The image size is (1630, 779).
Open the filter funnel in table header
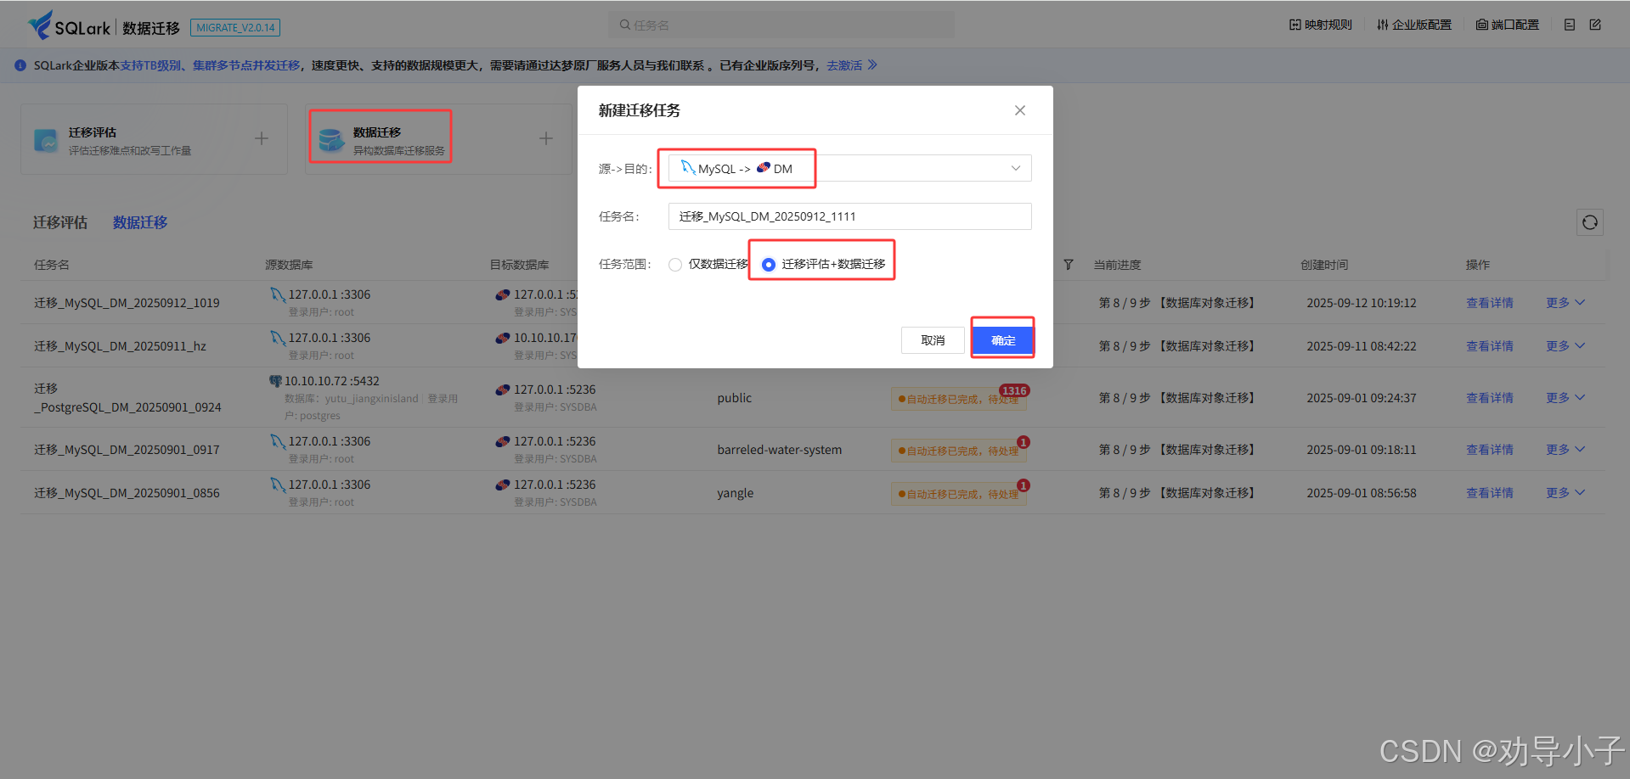click(1069, 265)
